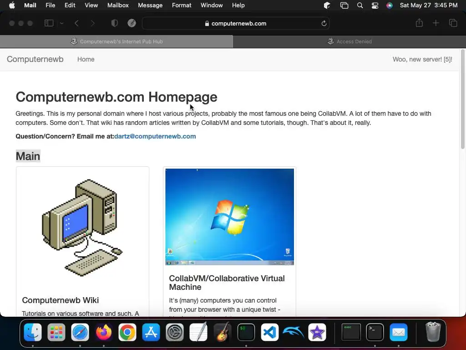Email dartz@computernewb.com link
The height and width of the screenshot is (350, 466).
tap(155, 136)
